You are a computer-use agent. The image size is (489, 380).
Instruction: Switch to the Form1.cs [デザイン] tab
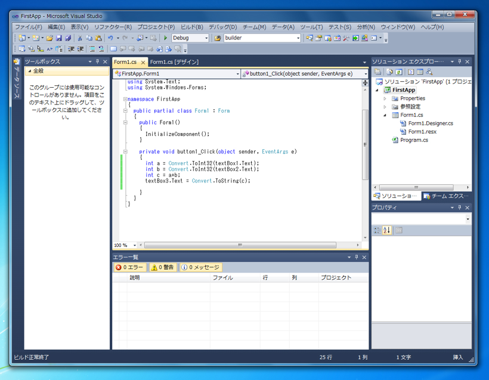[175, 61]
